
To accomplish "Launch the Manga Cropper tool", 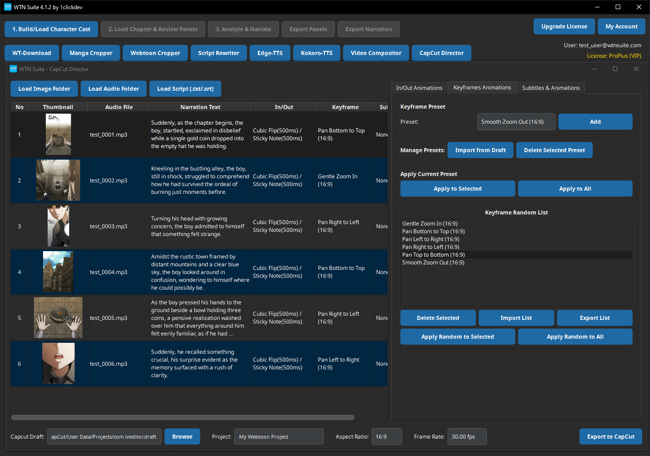I will 91,53.
